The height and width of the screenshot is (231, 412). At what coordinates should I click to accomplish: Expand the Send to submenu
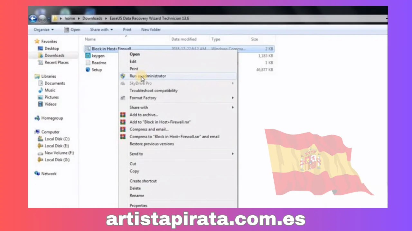click(x=233, y=154)
